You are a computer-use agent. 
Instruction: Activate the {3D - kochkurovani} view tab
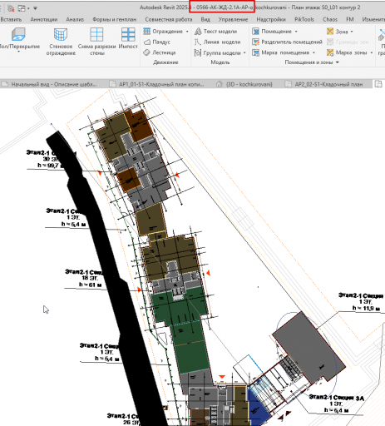tap(244, 84)
